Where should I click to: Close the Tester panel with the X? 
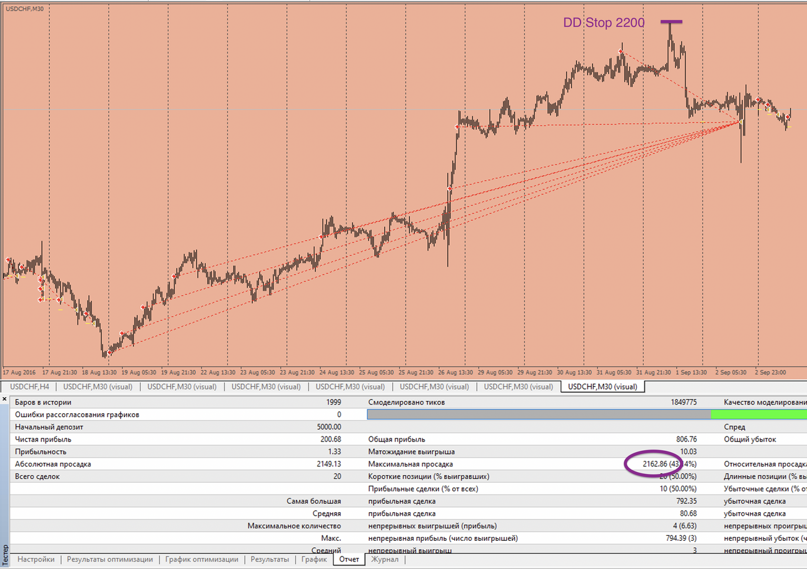(x=5, y=398)
